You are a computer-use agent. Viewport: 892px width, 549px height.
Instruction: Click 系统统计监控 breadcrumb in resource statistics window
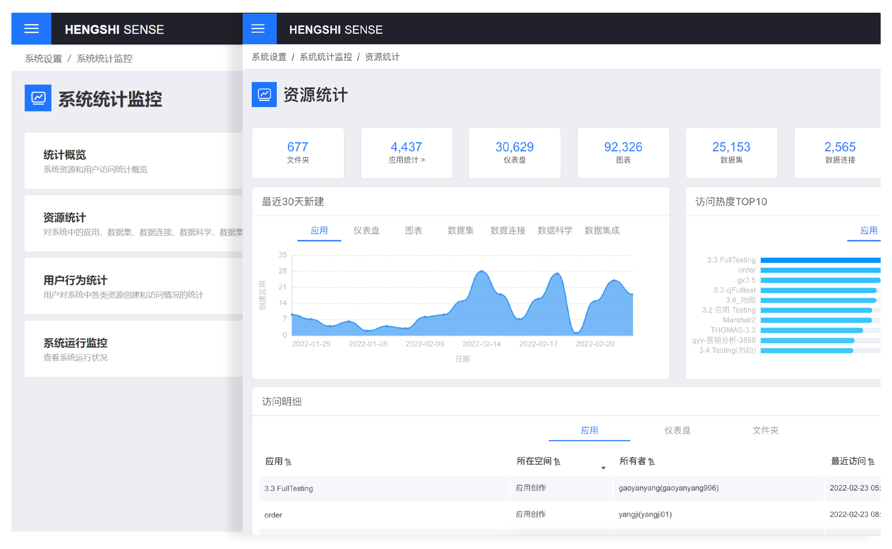point(326,57)
